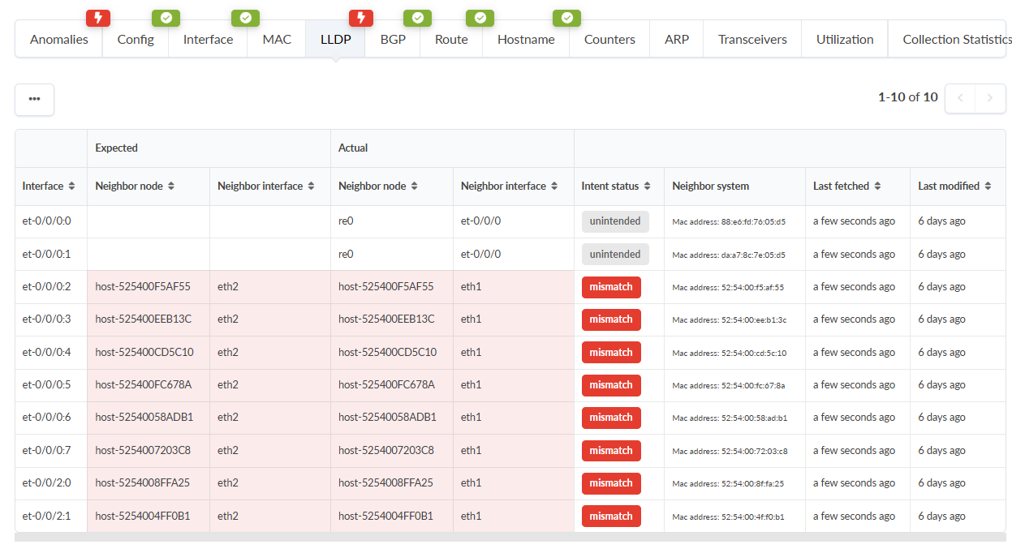The width and height of the screenshot is (1012, 553).
Task: Sort table by Last fetched
Action: (876, 186)
